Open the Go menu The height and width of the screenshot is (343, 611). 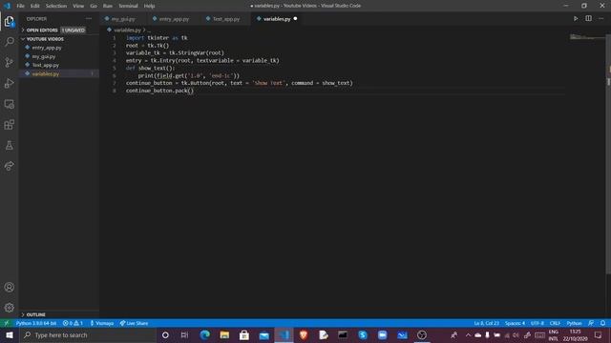pos(94,6)
